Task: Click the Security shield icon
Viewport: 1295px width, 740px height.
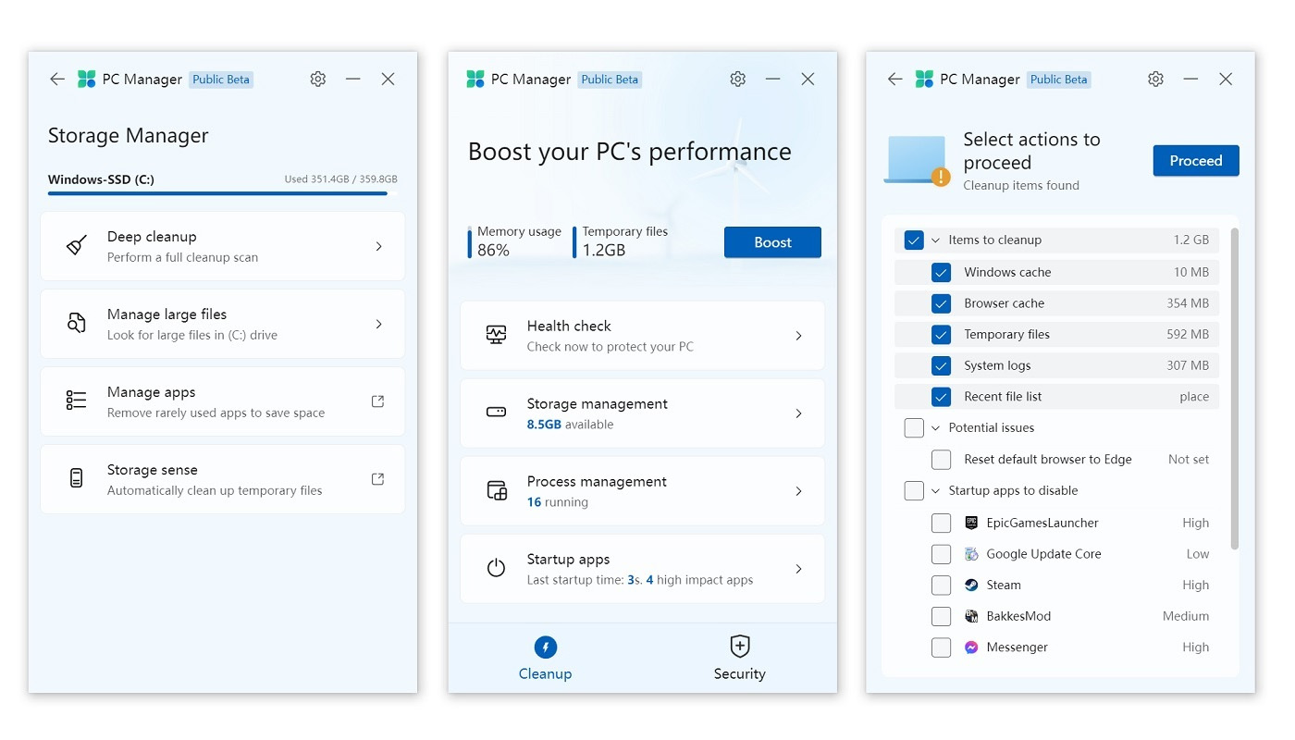Action: coord(740,646)
